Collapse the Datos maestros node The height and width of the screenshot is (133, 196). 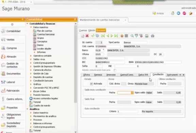pos(31,27)
